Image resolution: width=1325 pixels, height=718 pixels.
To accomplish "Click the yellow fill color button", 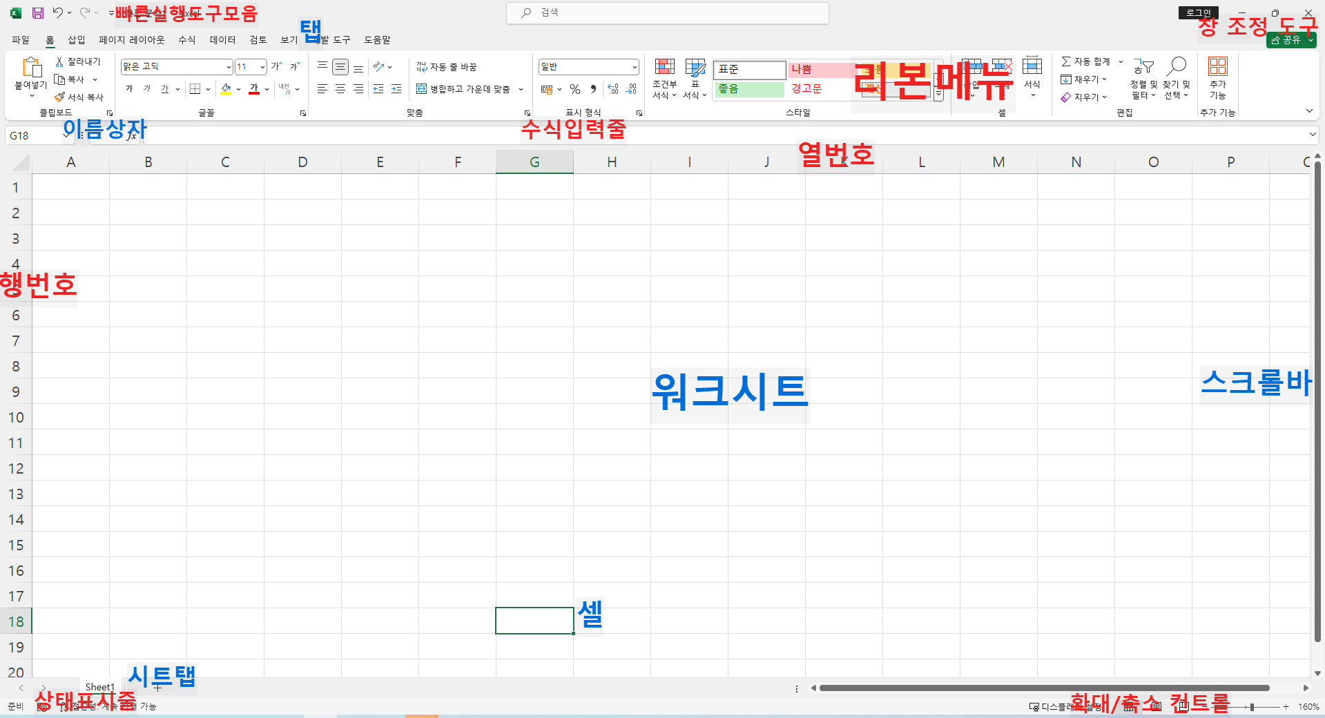I will 226,89.
